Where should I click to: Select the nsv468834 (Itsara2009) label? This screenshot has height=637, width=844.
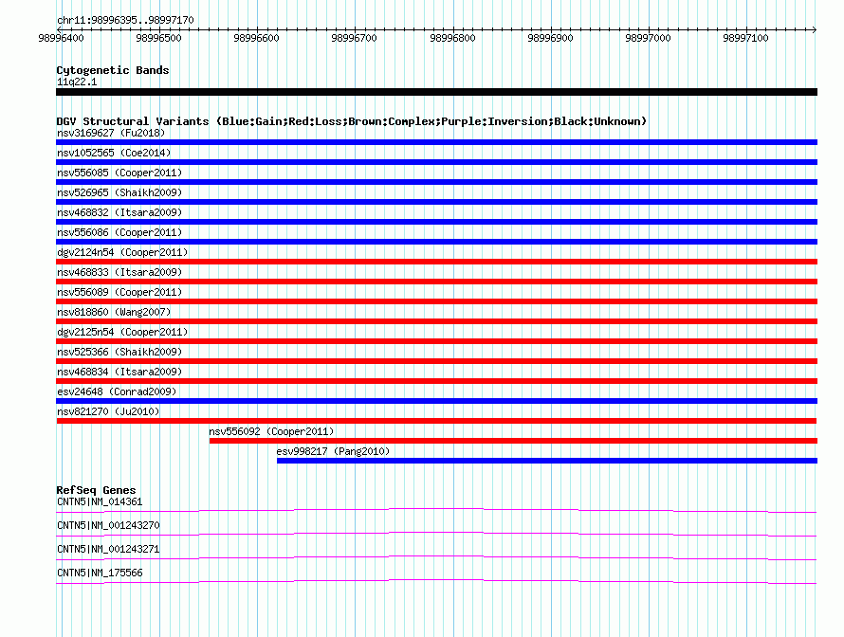tap(119, 372)
